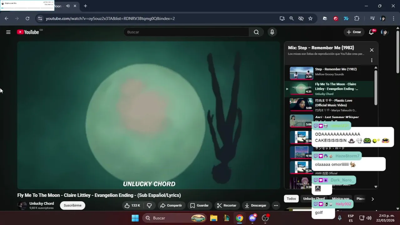Select the Unlucky Chord filter chip
Image resolution: width=400 pixels, height=225 pixels.
tap(314, 199)
